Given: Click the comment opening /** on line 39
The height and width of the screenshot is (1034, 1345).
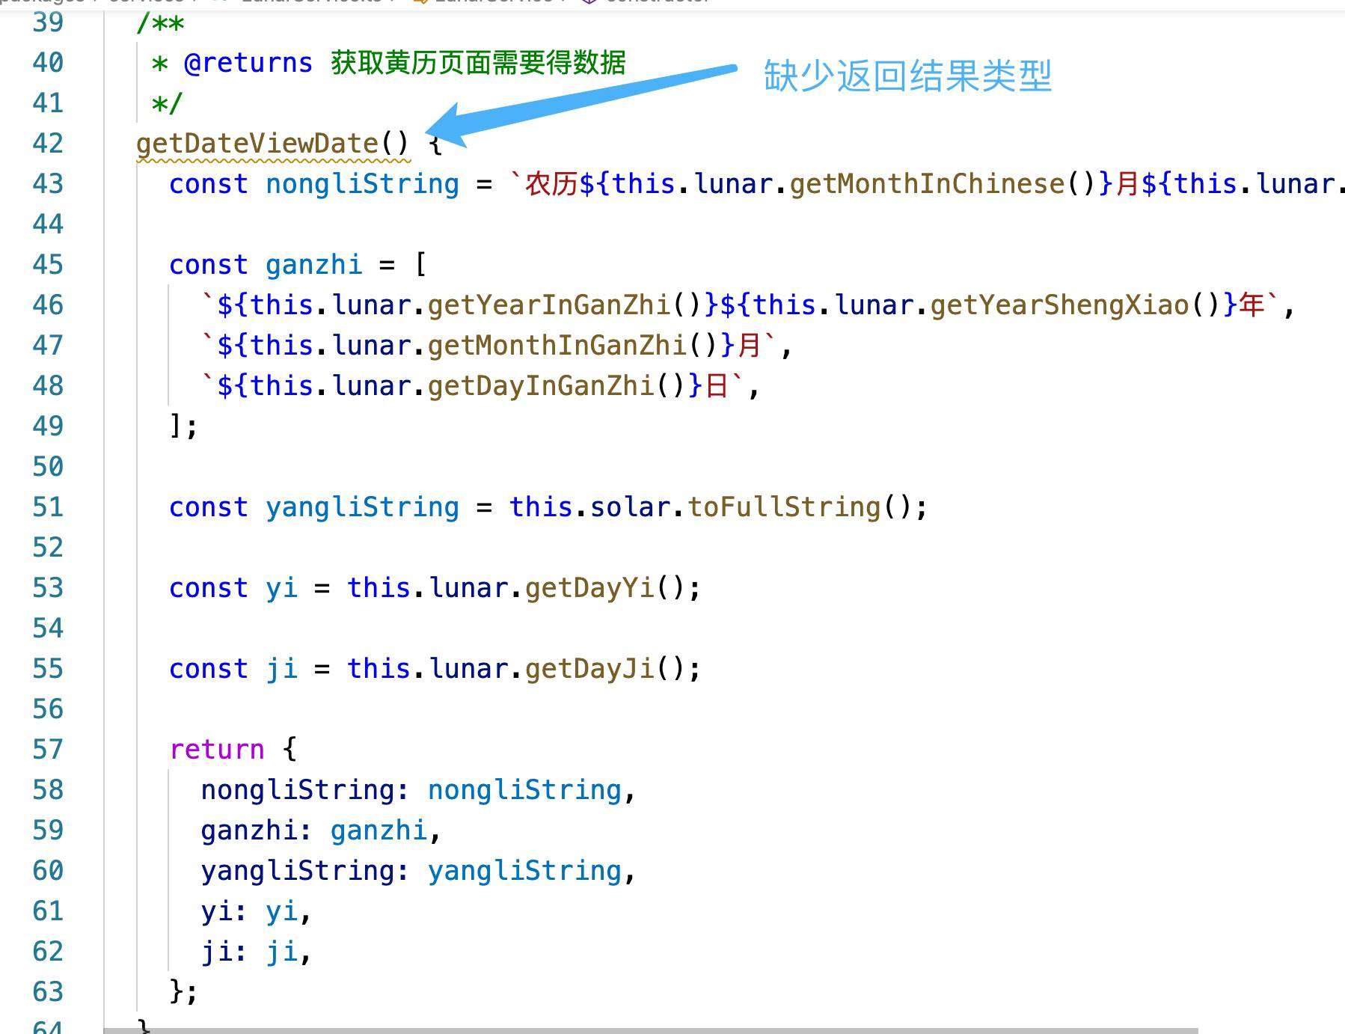Looking at the screenshot, I should click(160, 22).
